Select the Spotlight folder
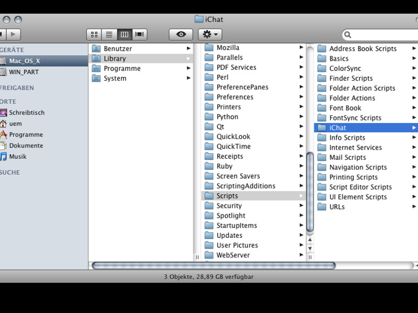Screen dimensions: 418x313 (254, 216)
